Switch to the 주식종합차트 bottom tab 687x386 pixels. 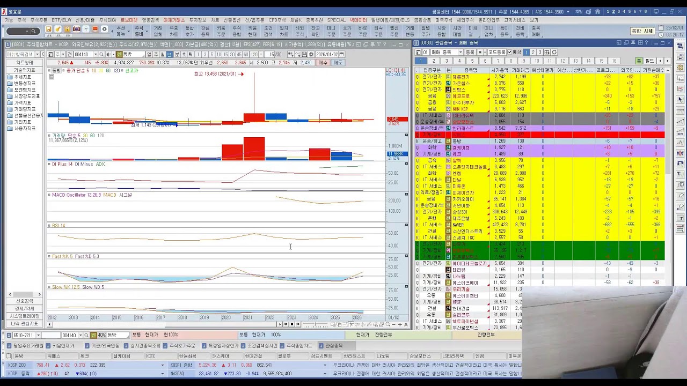click(x=298, y=346)
